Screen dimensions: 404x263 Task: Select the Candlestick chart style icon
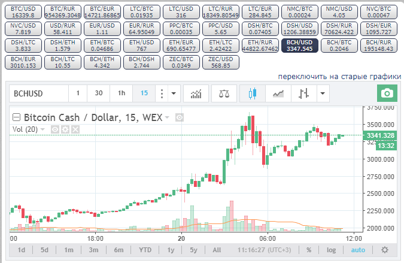point(253,93)
